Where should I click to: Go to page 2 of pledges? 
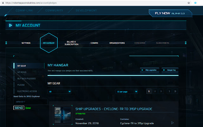tap(155, 91)
